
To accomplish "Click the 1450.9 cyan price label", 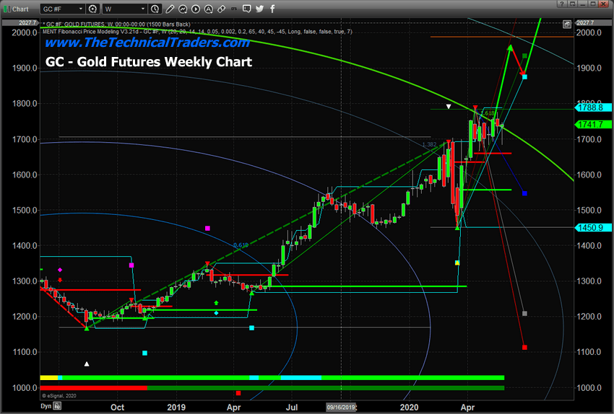I will coord(592,227).
